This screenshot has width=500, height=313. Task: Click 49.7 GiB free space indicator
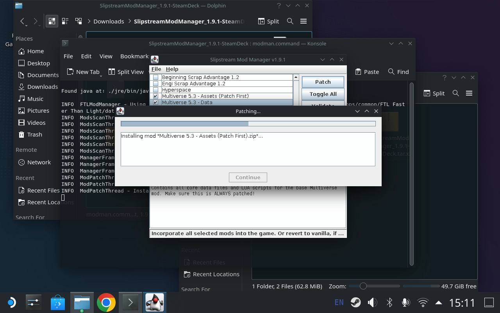coord(459,286)
